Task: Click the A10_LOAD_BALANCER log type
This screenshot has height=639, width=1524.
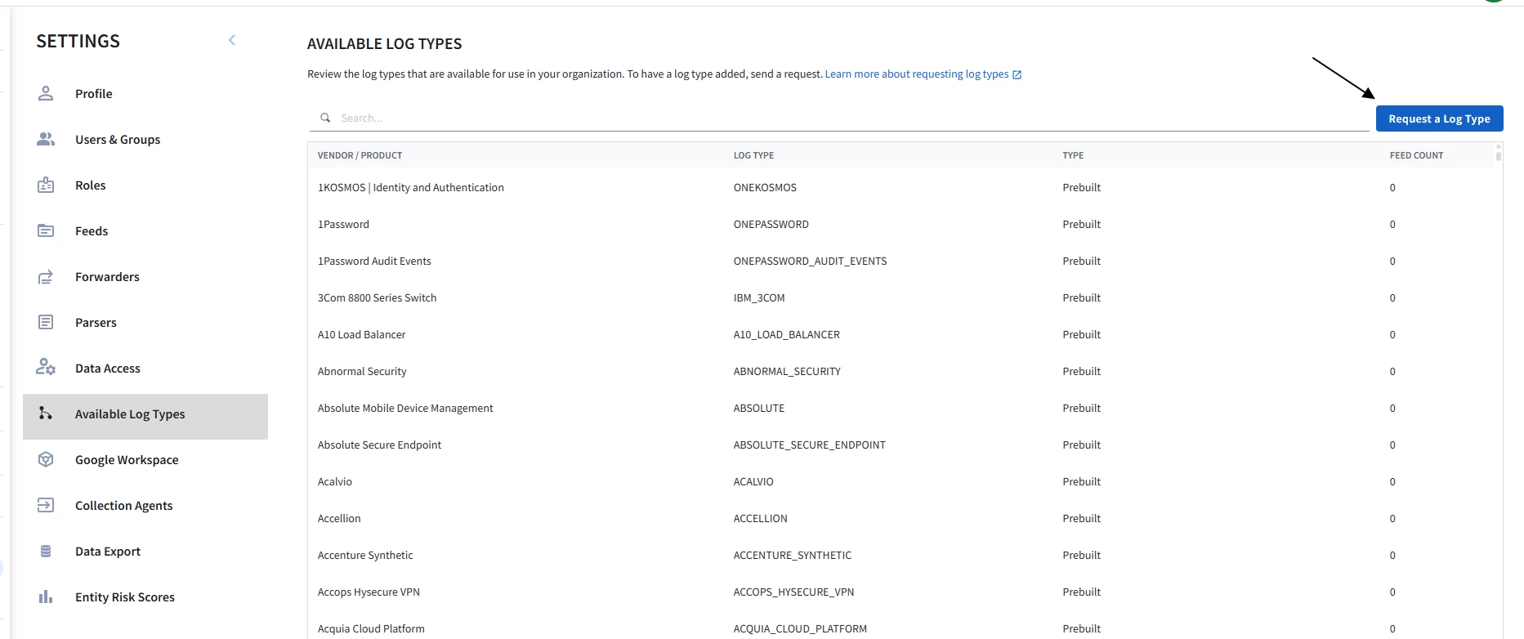Action: pyautogui.click(x=787, y=334)
